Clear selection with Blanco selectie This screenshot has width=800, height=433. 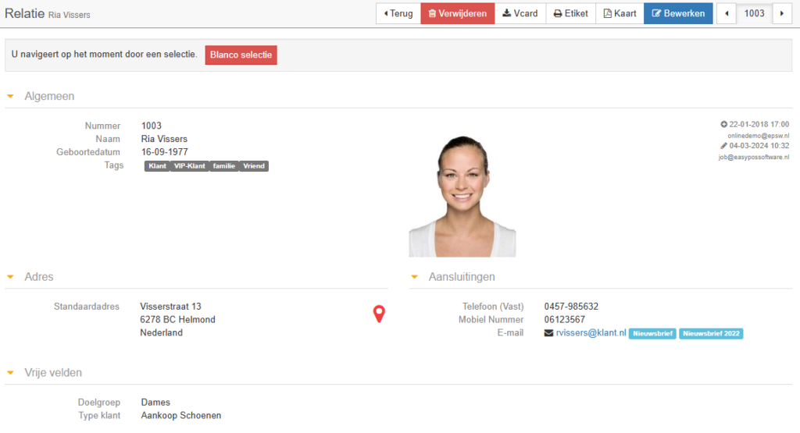(x=241, y=55)
